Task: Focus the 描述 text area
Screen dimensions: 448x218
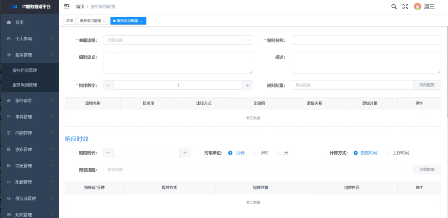Action: point(366,63)
